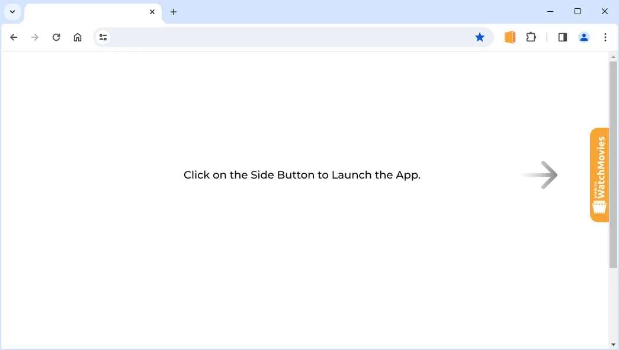Viewport: 619px width, 350px height.
Task: Open the user profile avatar
Action: pyautogui.click(x=584, y=37)
